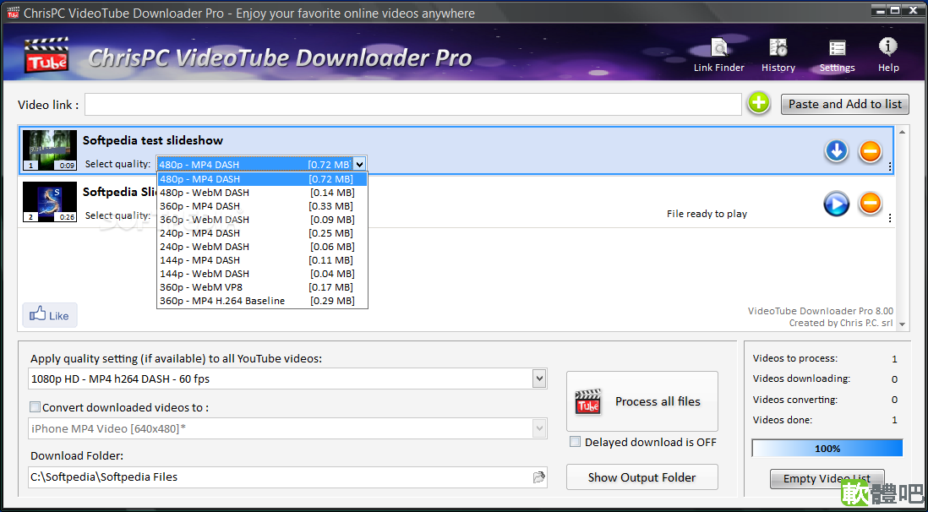This screenshot has width=928, height=512.
Task: Select the second video thumbnail
Action: [x=50, y=202]
